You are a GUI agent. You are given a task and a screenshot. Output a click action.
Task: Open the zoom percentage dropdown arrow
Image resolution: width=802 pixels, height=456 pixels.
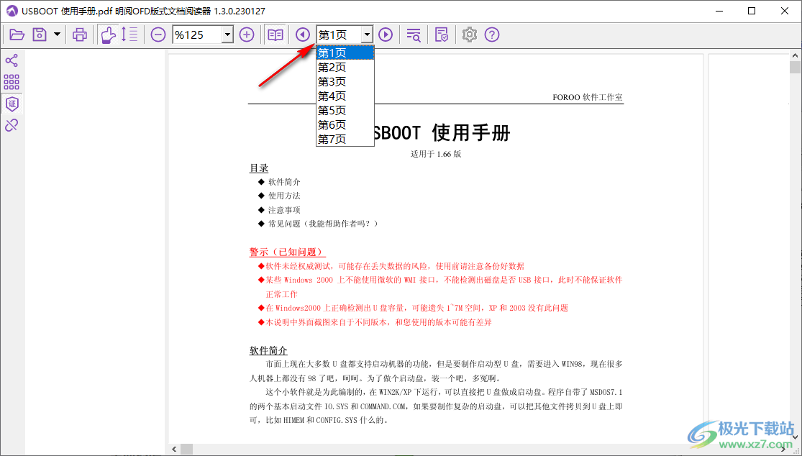click(x=228, y=35)
